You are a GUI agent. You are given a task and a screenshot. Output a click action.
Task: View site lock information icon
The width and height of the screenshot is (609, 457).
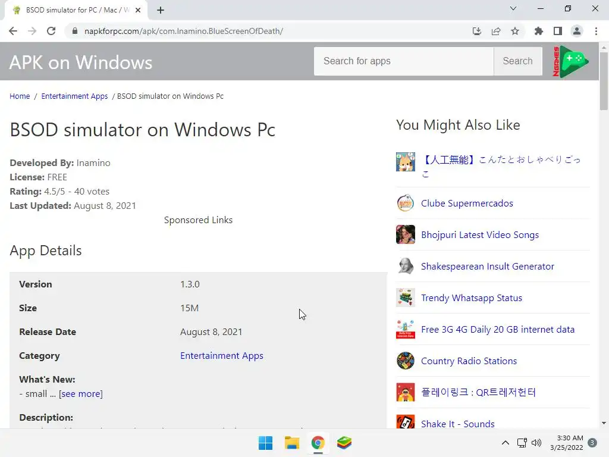point(75,31)
